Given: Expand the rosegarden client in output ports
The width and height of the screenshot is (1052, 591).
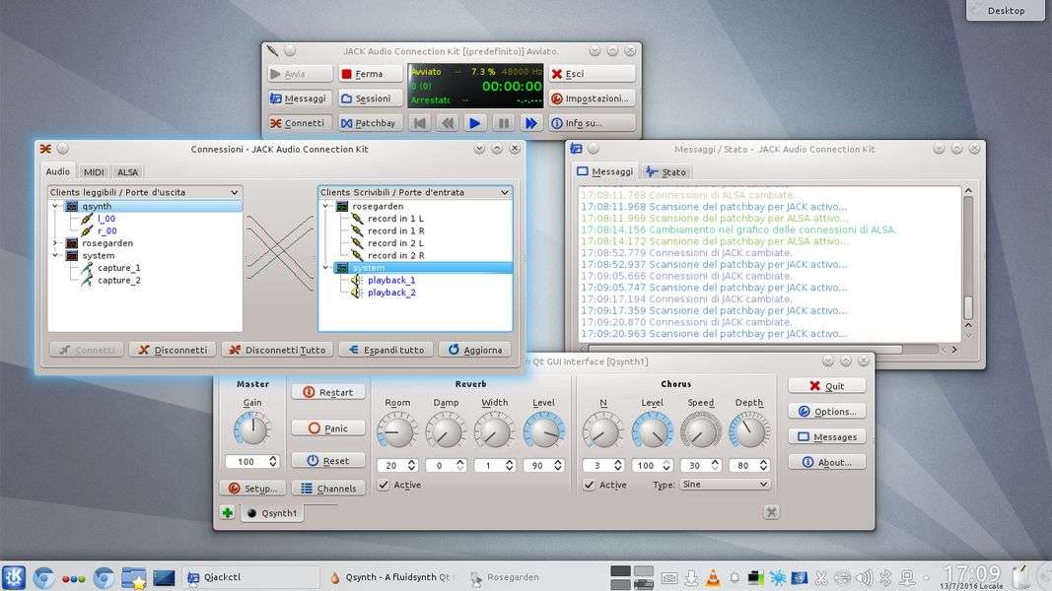Looking at the screenshot, I should pos(55,243).
